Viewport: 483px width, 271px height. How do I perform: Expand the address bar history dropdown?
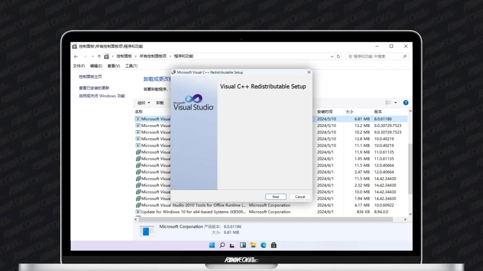(331, 56)
